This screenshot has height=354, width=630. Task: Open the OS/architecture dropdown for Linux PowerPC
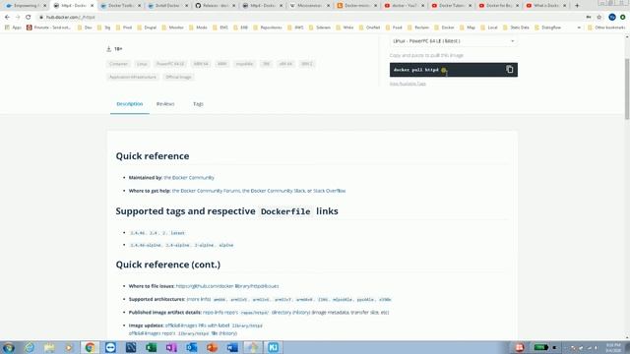pos(453,41)
